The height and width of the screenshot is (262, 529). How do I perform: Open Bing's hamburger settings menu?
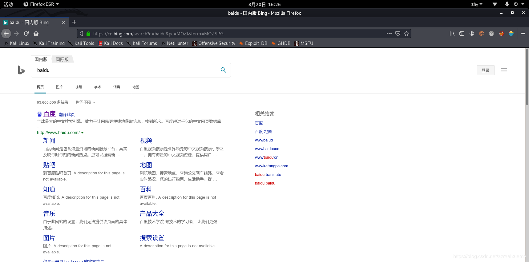504,70
